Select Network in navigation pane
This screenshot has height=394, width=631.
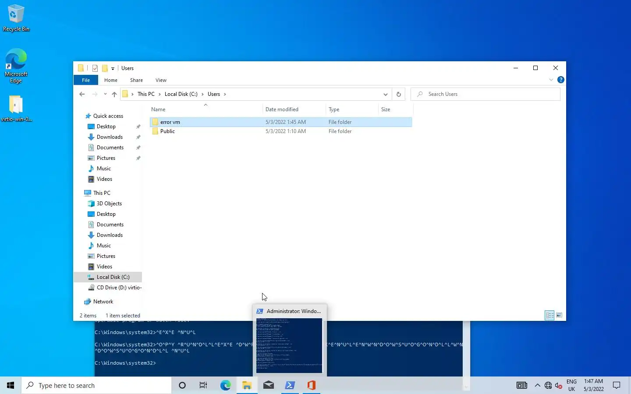coord(103,302)
